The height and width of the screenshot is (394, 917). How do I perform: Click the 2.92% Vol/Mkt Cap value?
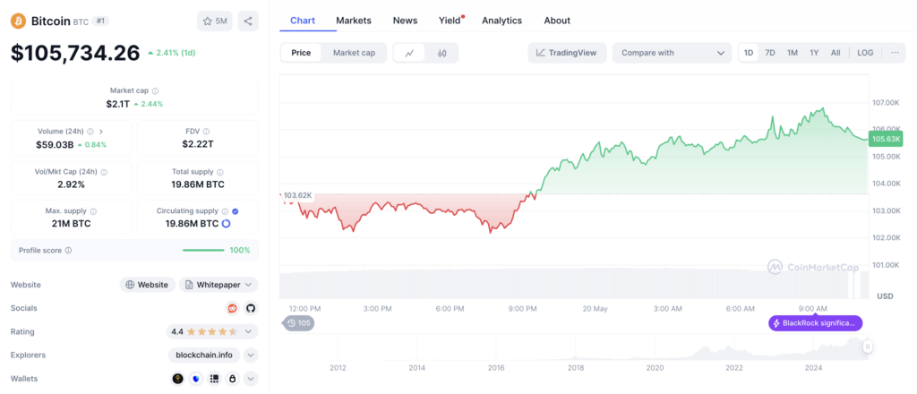coord(71,184)
